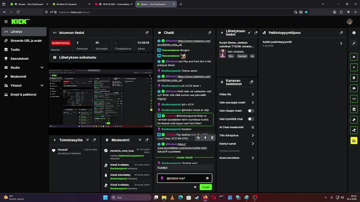Open the emoji picker in chat input
Viewport: 360px width, 202px height.
pos(207,178)
